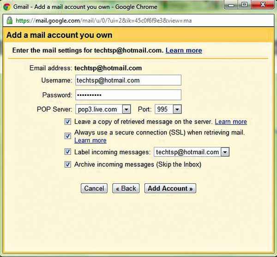Click the 'Password:' label
277x257 pixels.
pos(57,95)
